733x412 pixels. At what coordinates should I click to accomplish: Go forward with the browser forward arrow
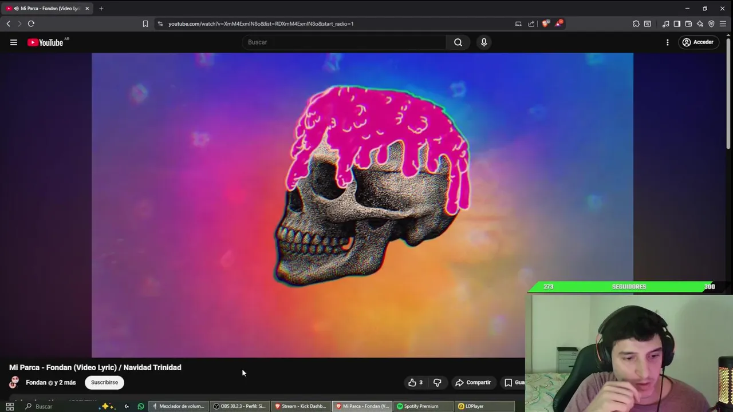click(x=19, y=23)
